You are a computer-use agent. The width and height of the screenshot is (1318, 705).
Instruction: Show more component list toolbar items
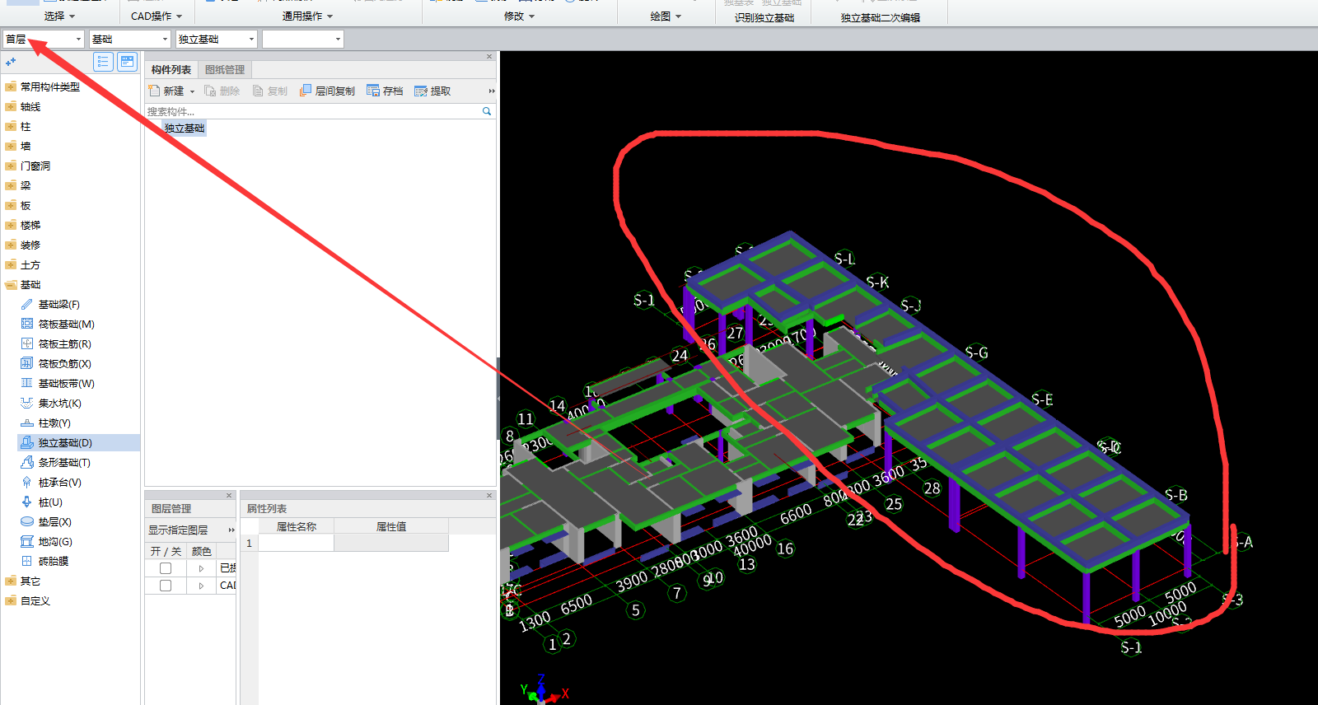[492, 91]
